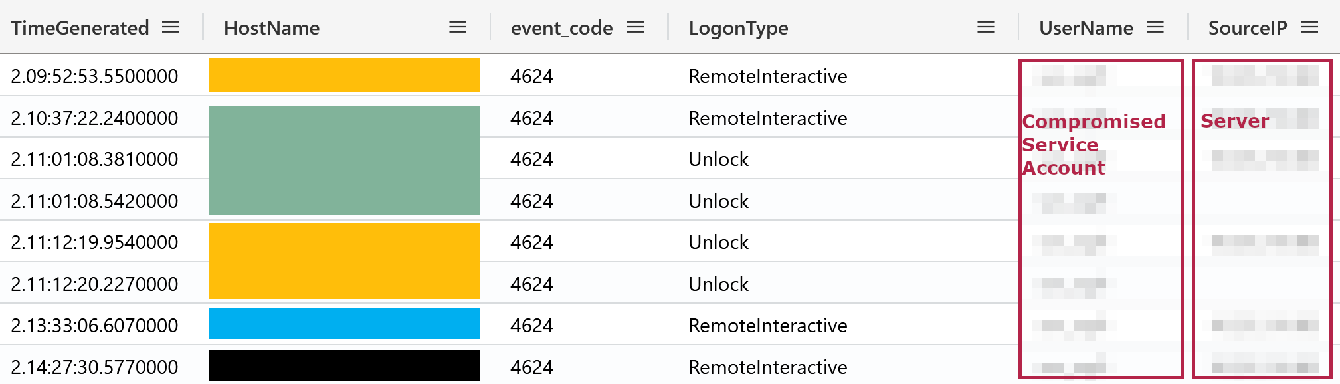Select the black HostName block
1340x384 pixels.
(x=344, y=365)
